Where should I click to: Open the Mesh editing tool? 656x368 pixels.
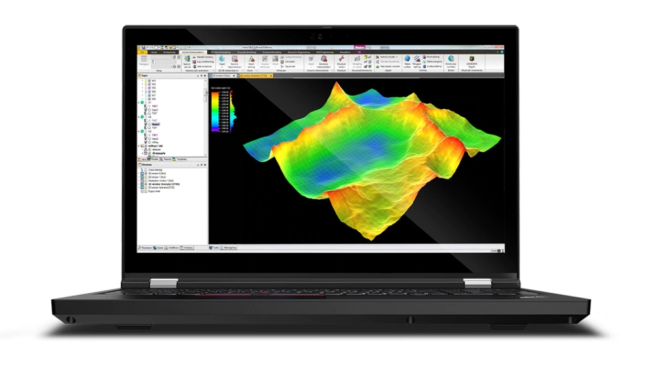click(x=251, y=62)
